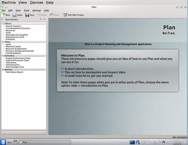Click the taskbar clock
Viewport: 188px width, 145px height.
(177, 142)
